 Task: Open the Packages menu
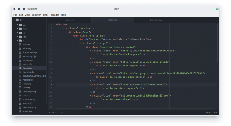(54, 15)
